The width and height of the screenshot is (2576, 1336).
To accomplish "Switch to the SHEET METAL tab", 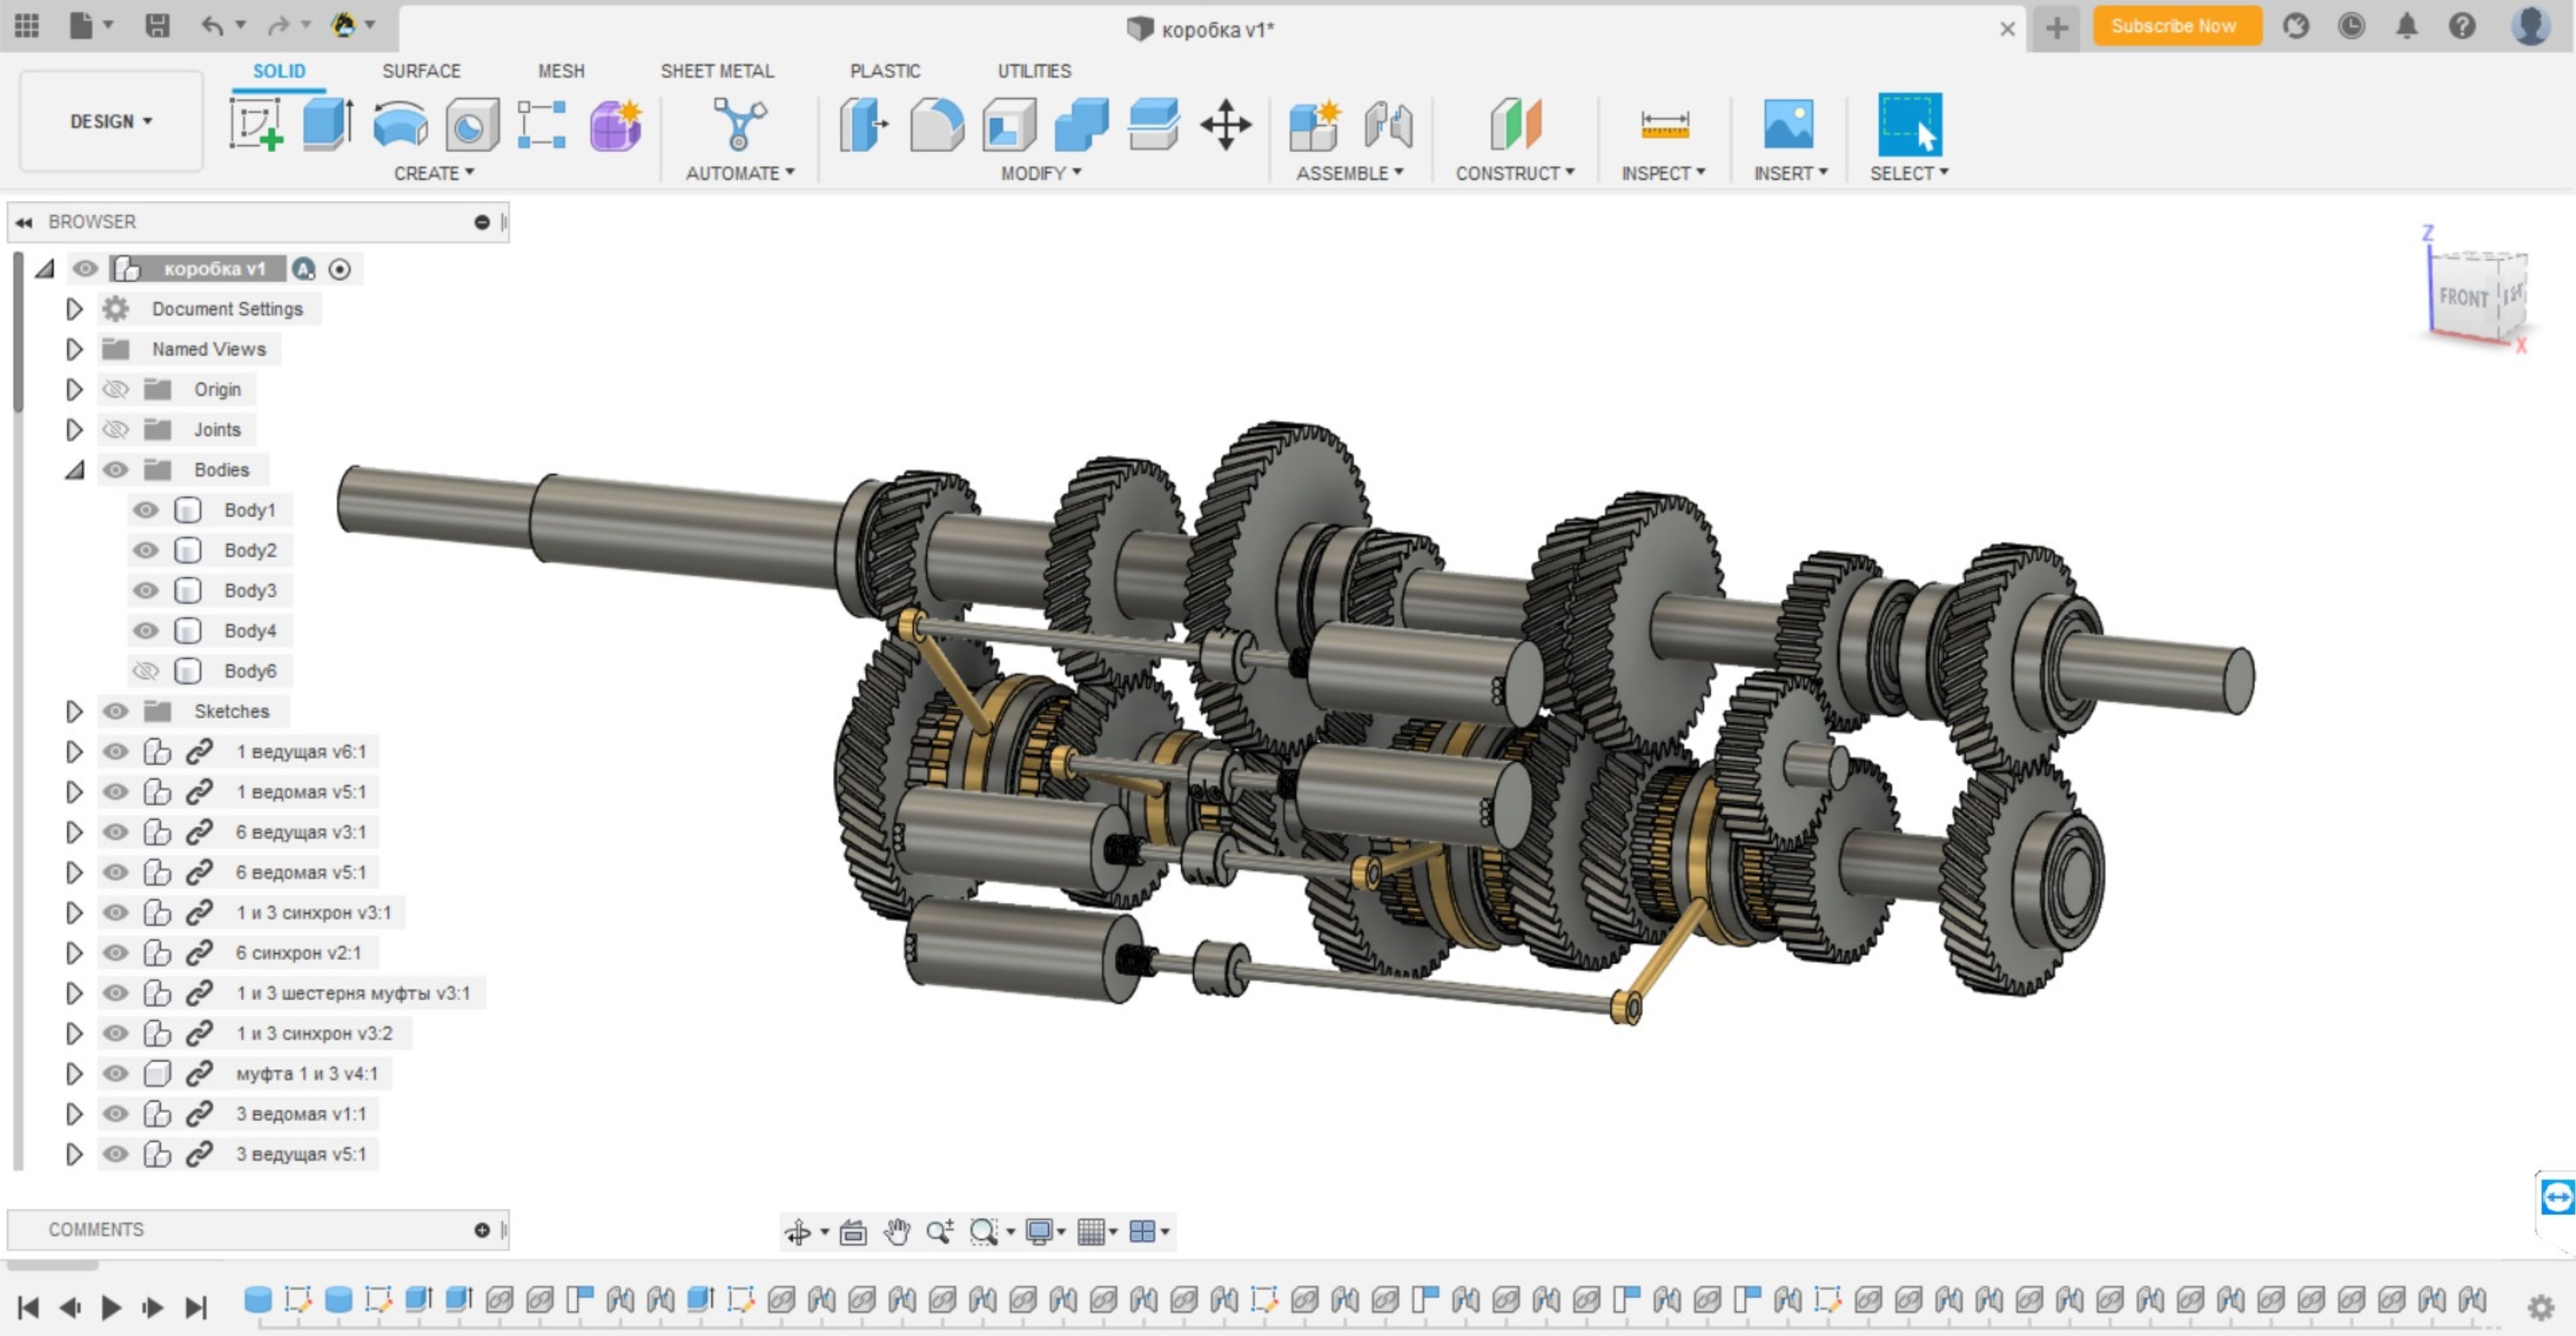I will pos(717,71).
